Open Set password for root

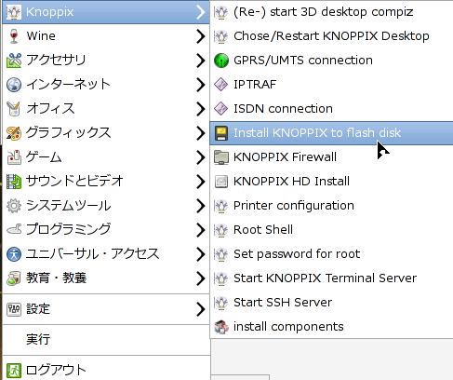point(331,254)
